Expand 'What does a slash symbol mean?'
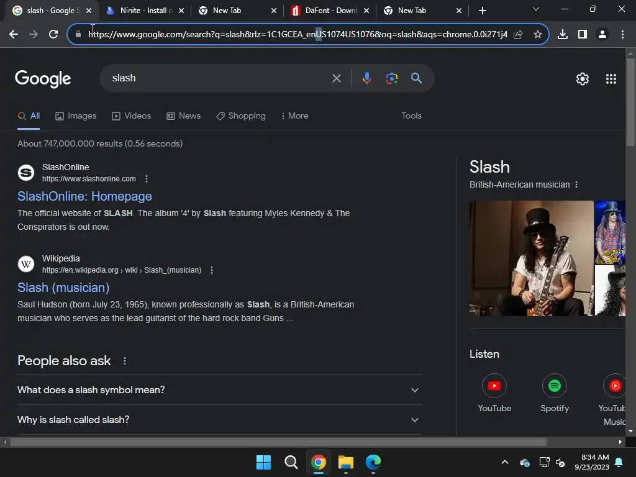 (220, 390)
